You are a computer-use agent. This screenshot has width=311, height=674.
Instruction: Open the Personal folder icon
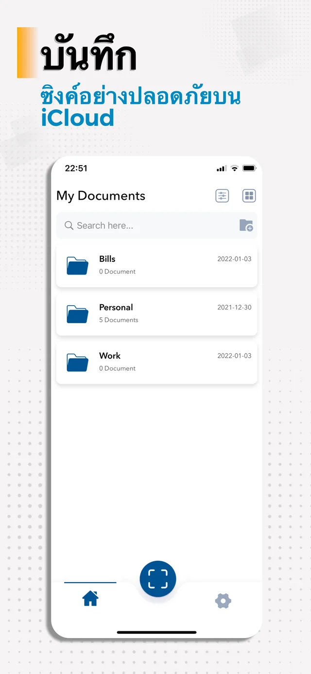pyautogui.click(x=77, y=314)
